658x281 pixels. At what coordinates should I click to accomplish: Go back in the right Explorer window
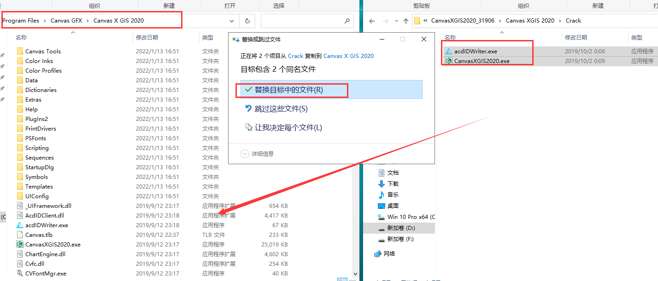pos(372,21)
